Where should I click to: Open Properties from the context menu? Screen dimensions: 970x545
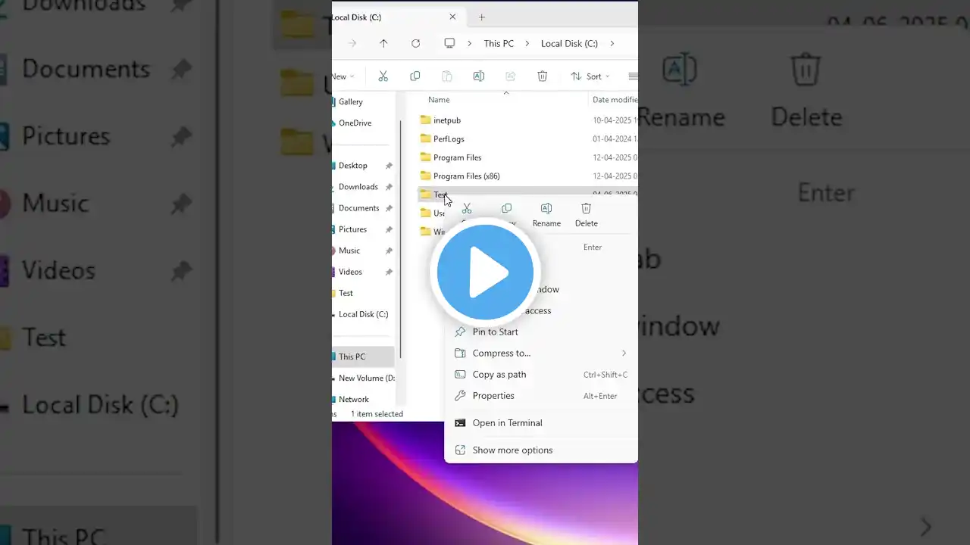(x=541, y=396)
